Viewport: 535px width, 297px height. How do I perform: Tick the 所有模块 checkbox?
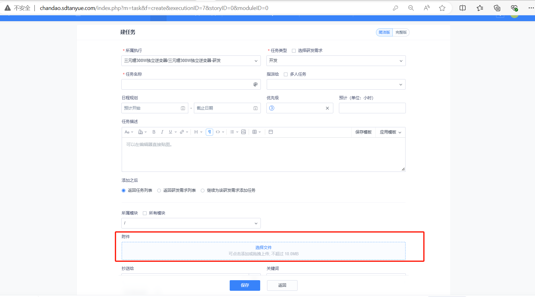tap(145, 213)
